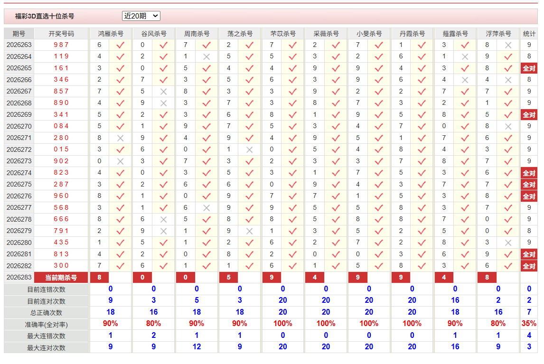544x364 pixels.
Task: Click the 准确率(全对率) row label
Action: point(46,325)
